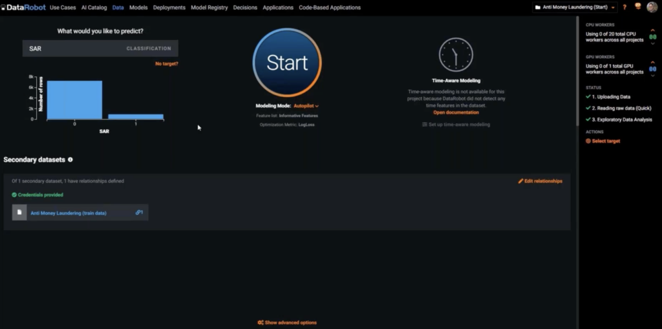
Task: Open the Applications page
Action: coord(278,8)
